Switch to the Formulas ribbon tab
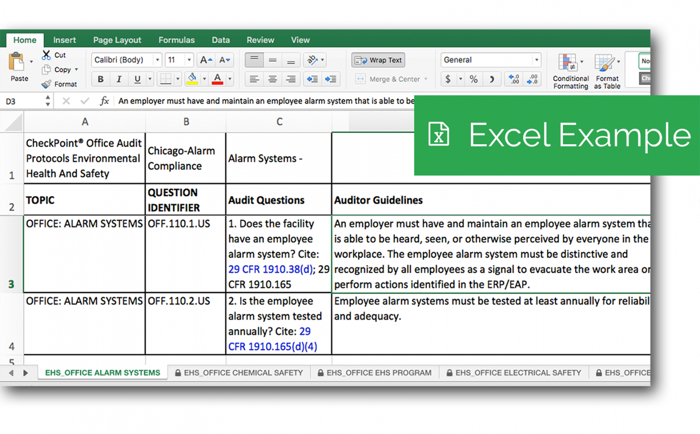The image size is (700, 434). [176, 40]
